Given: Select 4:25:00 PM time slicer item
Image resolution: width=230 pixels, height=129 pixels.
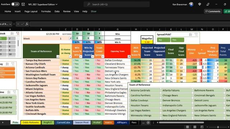Looking at the screenshot, I should [8, 103].
